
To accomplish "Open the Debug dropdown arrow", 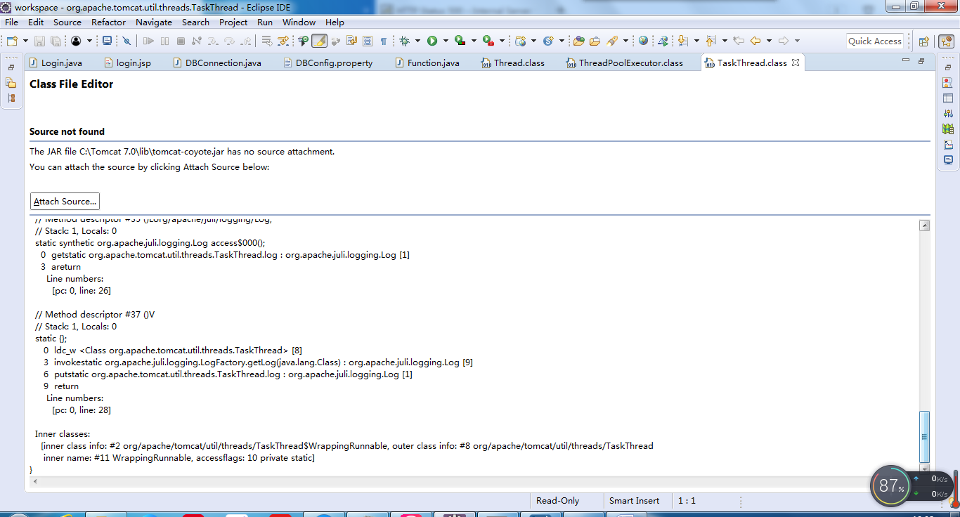I will tap(417, 41).
